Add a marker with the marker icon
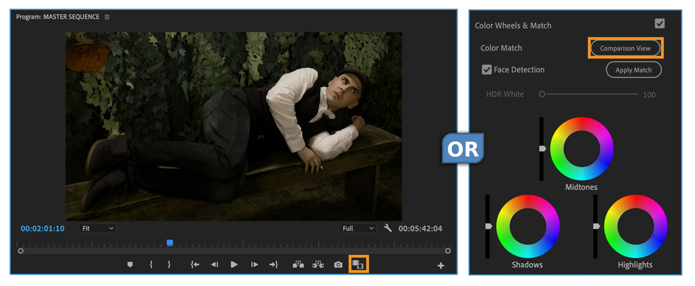This screenshot has height=286, width=695. coord(130,265)
